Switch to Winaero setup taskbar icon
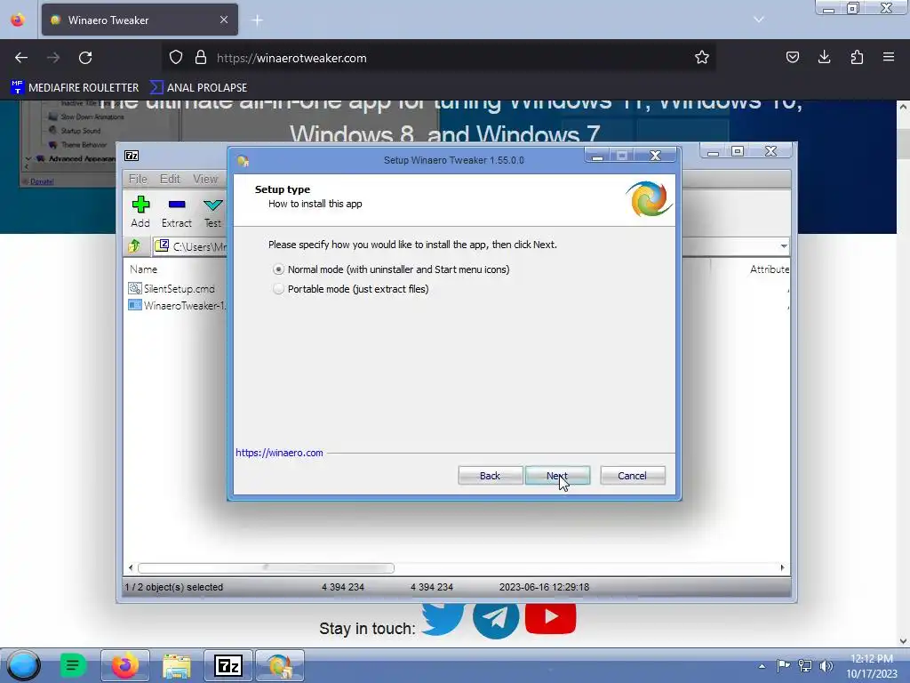This screenshot has width=910, height=683. (x=280, y=665)
